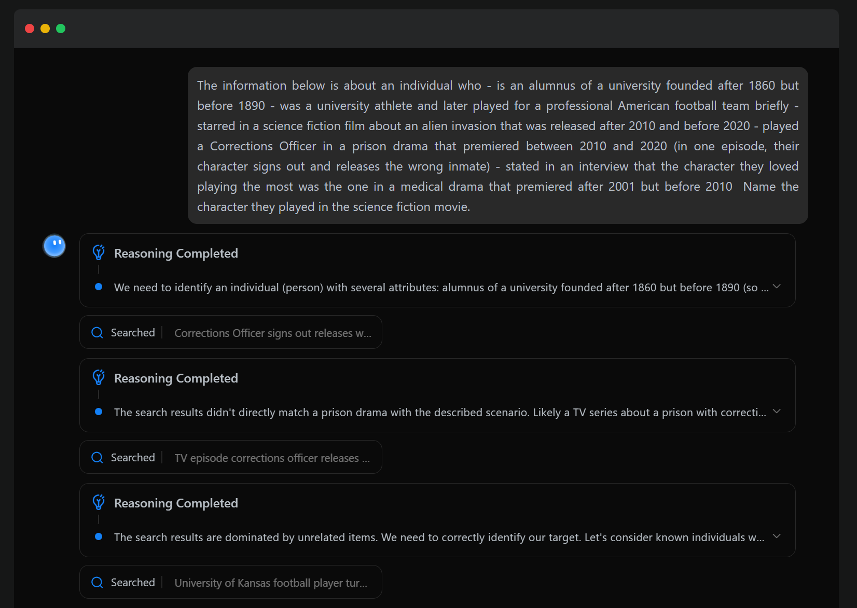The height and width of the screenshot is (608, 857).
Task: Click the third Reasoning Completed heading
Action: (176, 503)
